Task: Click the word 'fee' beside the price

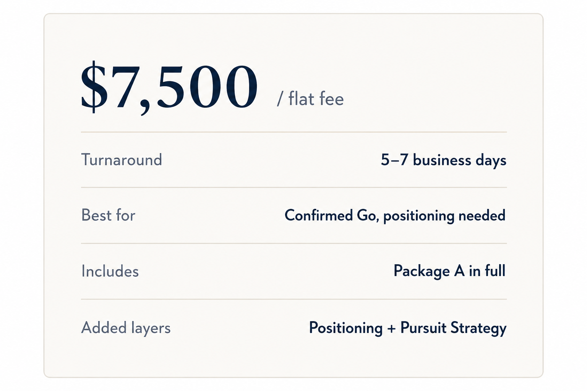Action: tap(332, 99)
